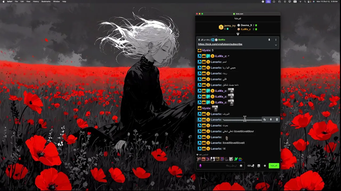Select the first face emote in quick bar
Image resolution: width=341 pixels, height=191 pixels.
pyautogui.click(x=199, y=159)
